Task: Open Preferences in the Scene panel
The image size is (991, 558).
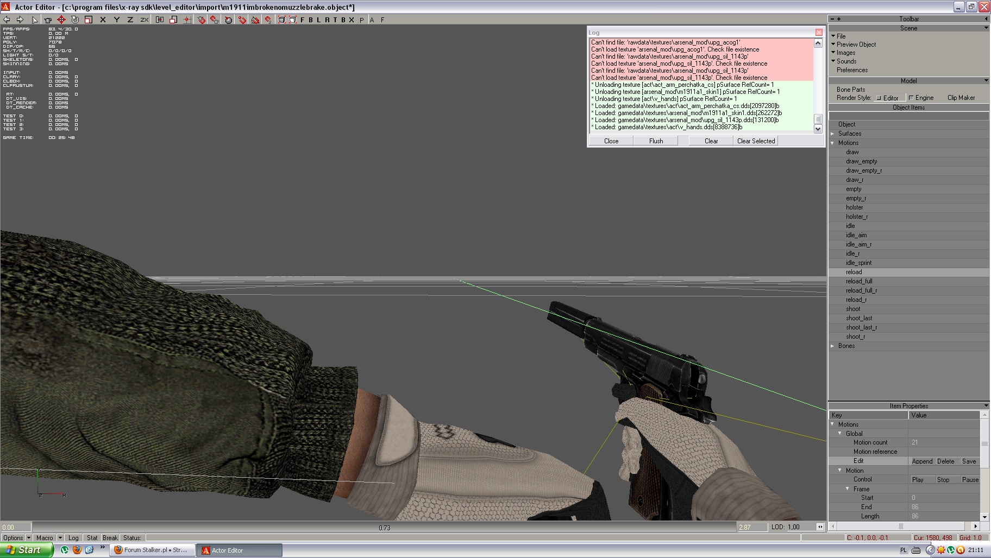Action: coord(852,70)
